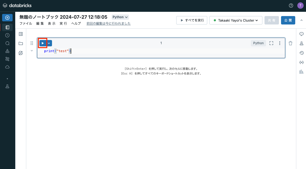Click the すべてを実行 button
The image size is (306, 169).
pos(191,20)
